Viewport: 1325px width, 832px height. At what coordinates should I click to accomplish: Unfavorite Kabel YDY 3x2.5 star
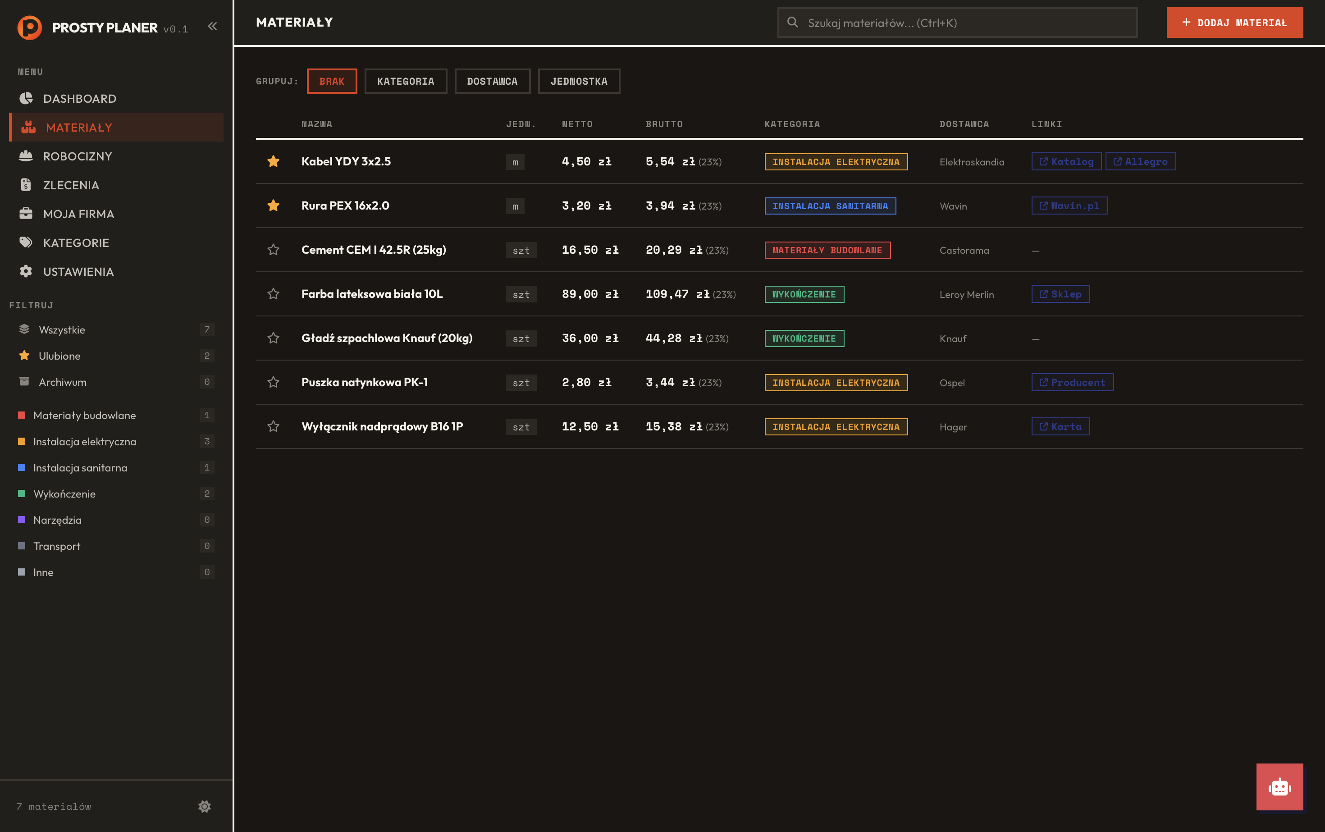tap(274, 161)
